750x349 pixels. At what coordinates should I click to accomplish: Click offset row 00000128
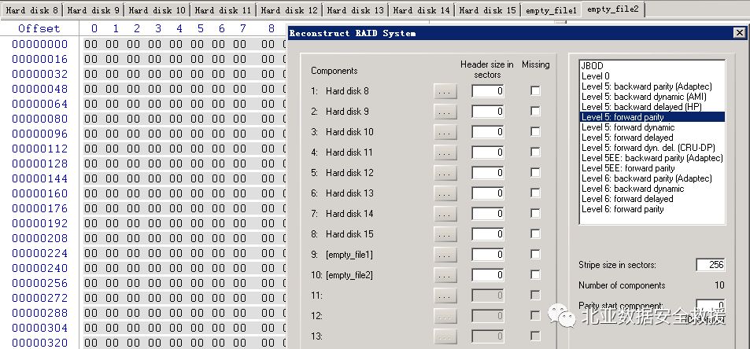40,163
